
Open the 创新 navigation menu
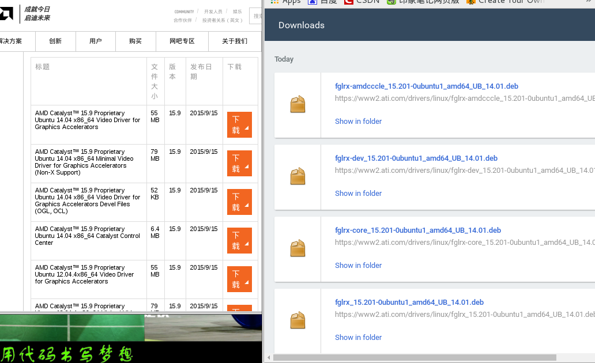[55, 41]
